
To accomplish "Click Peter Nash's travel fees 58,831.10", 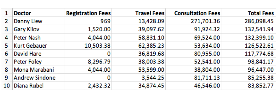I will click(139, 37).
